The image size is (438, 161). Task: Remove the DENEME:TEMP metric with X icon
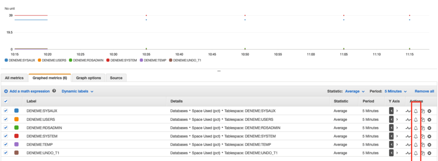(x=429, y=144)
